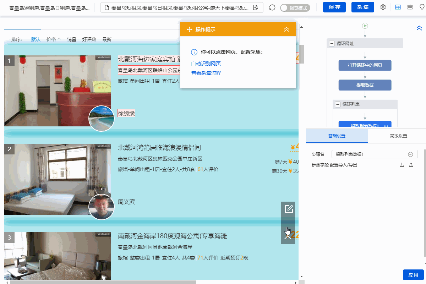Click browser vertical scrollbar up arrow
Image resolution: width=426 pixels, height=284 pixels.
(301, 27)
